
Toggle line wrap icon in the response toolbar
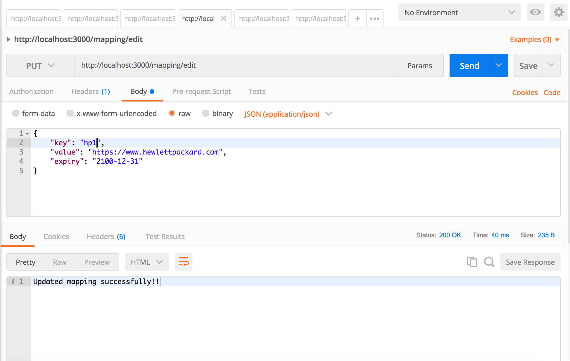[183, 262]
